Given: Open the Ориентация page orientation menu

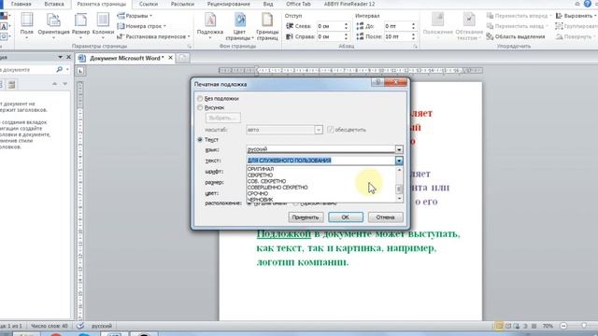Looking at the screenshot, I should tap(53, 25).
